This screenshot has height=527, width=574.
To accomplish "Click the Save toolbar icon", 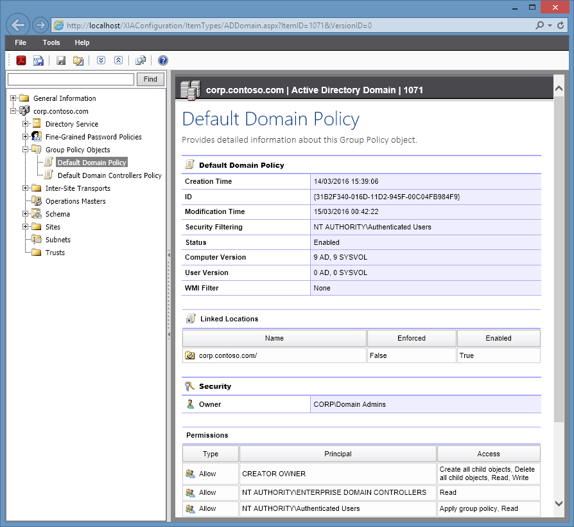I will click(x=60, y=60).
